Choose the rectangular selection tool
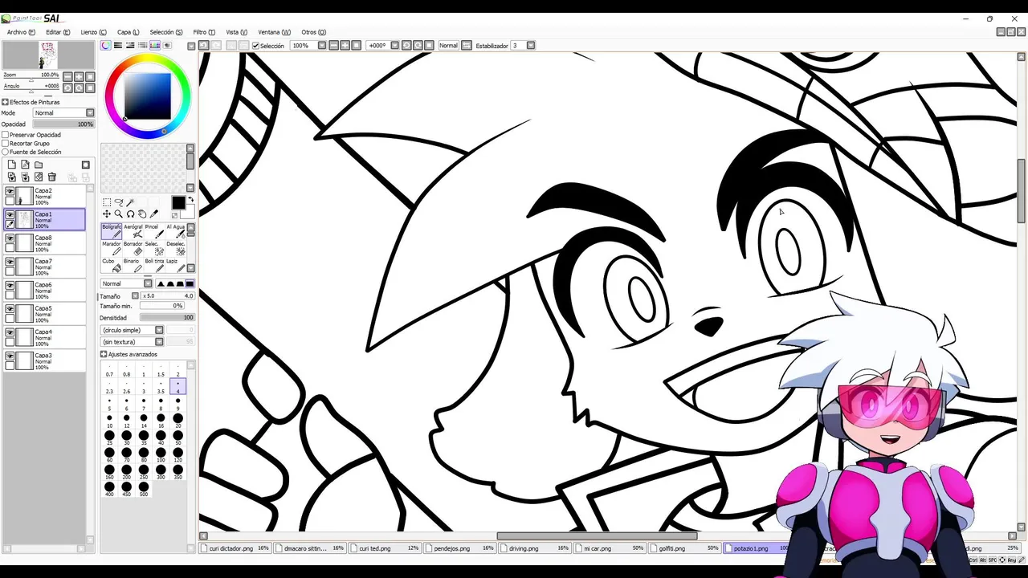This screenshot has width=1028, height=578. tap(107, 202)
